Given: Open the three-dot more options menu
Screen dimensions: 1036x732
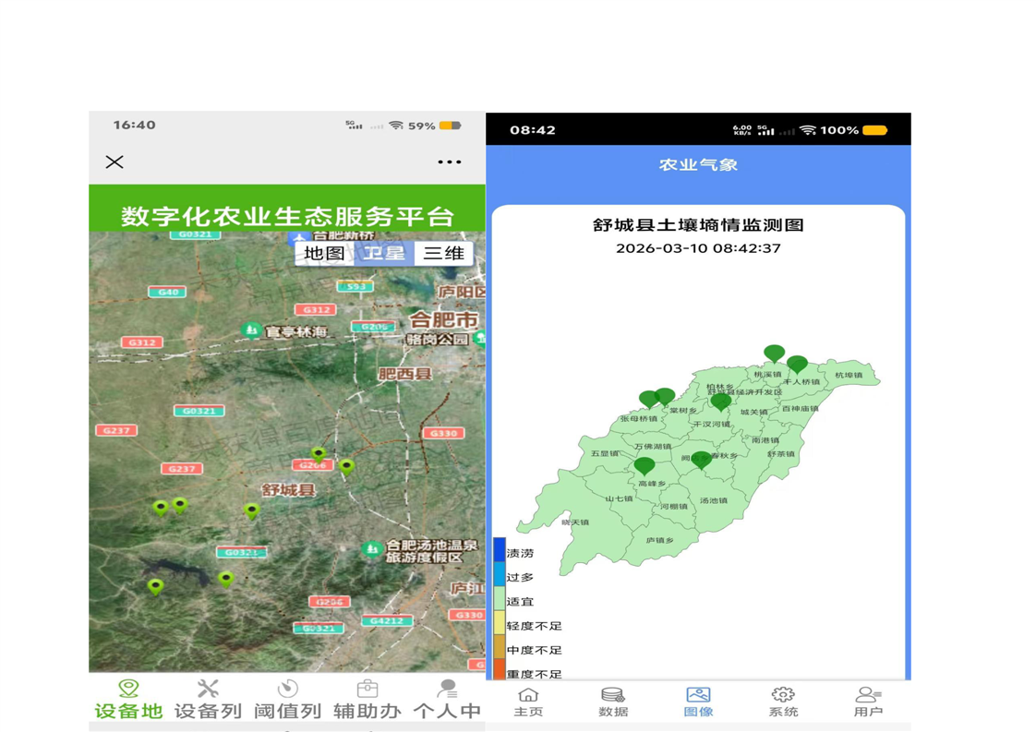Looking at the screenshot, I should tap(450, 162).
